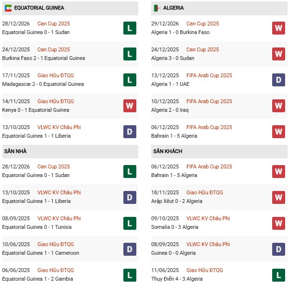The height and width of the screenshot is (285, 288).
Task: Click the Equatorial Guinea flag icon
Action: [x=8, y=8]
